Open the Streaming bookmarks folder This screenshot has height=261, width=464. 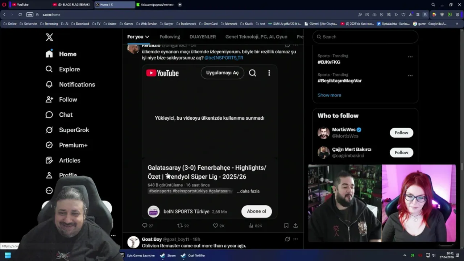click(x=49, y=24)
